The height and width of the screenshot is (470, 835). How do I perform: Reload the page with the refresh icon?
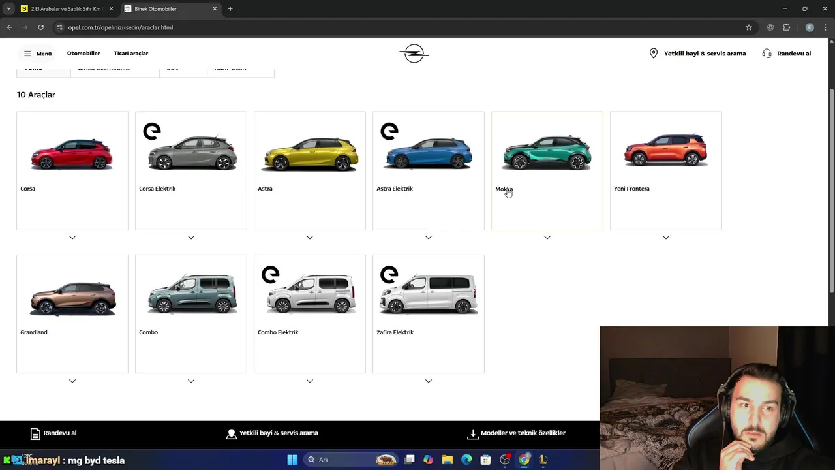[40, 27]
